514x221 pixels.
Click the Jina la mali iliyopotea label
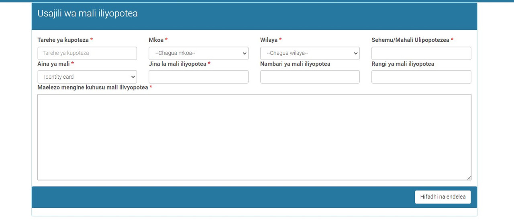(177, 64)
